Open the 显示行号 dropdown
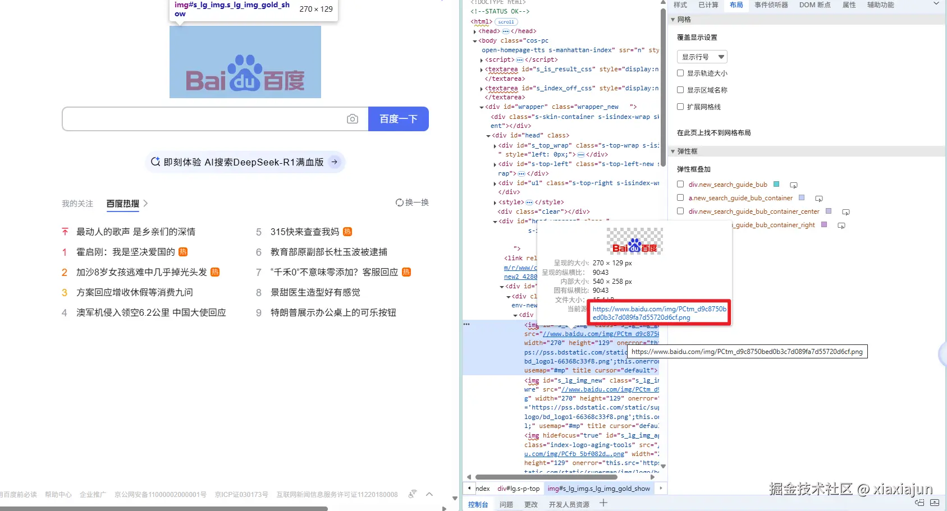Screen dimensions: 947x511 point(702,57)
